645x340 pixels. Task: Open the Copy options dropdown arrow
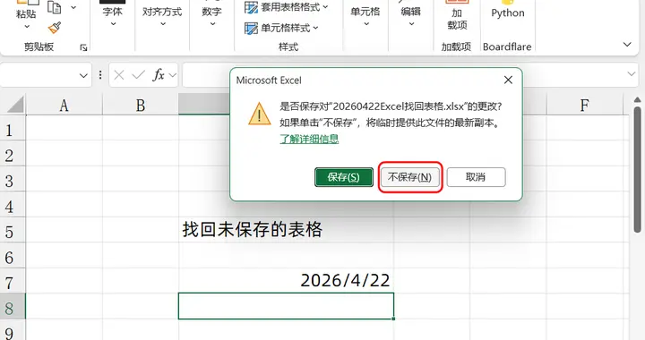pos(73,7)
